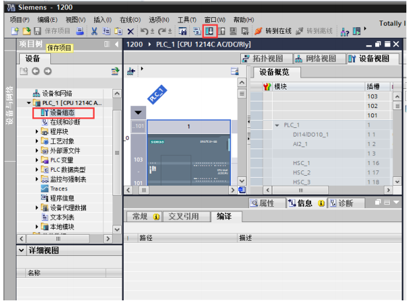
Task: Select the 诊断 inspector tab
Action: pos(346,203)
